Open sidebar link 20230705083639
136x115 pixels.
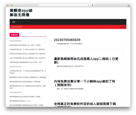[x=16, y=41]
